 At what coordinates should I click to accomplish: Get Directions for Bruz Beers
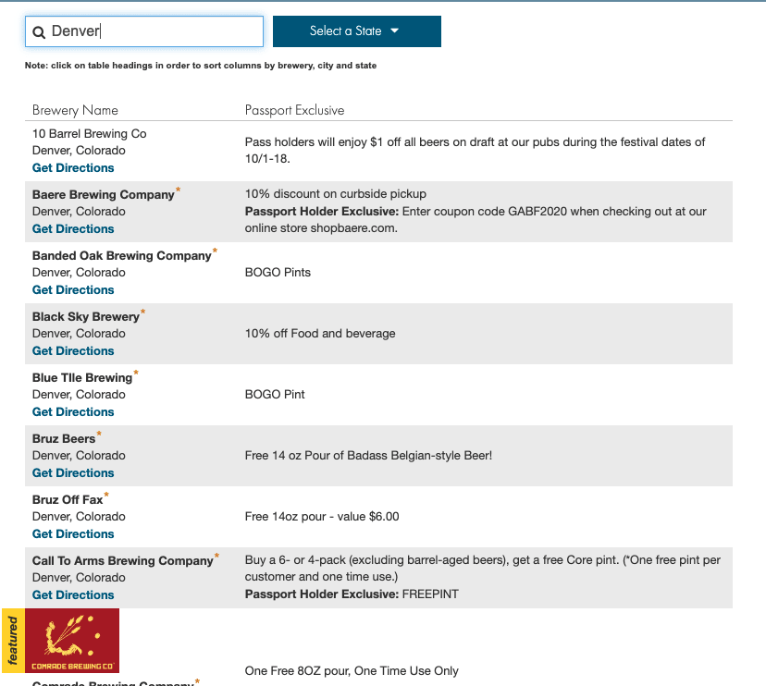pos(73,472)
